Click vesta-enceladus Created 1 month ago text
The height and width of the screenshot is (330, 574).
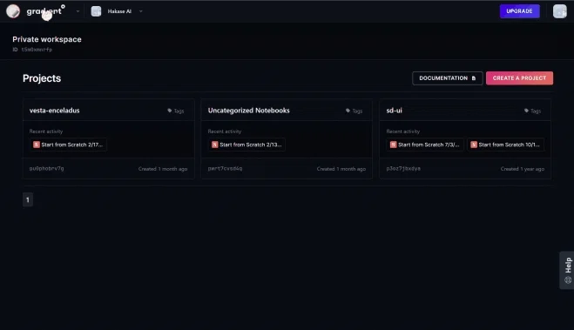163,169
